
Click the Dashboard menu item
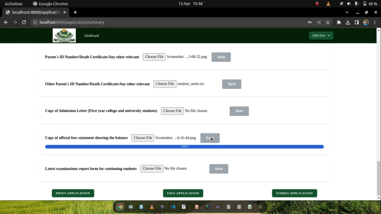coord(91,36)
